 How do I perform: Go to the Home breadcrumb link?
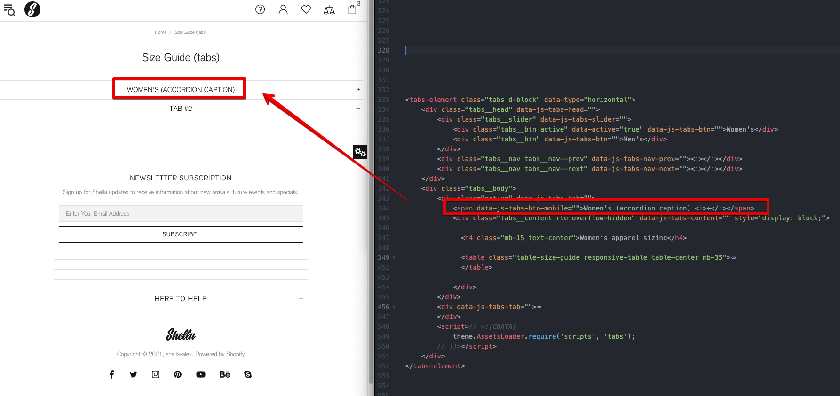(x=160, y=32)
